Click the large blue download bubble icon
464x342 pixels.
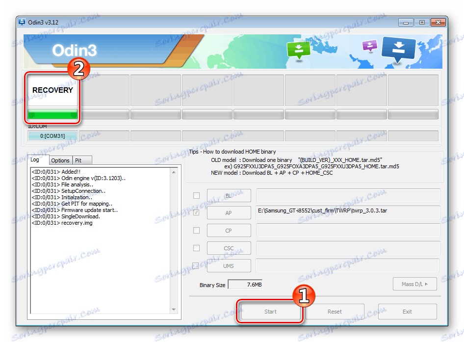(398, 50)
